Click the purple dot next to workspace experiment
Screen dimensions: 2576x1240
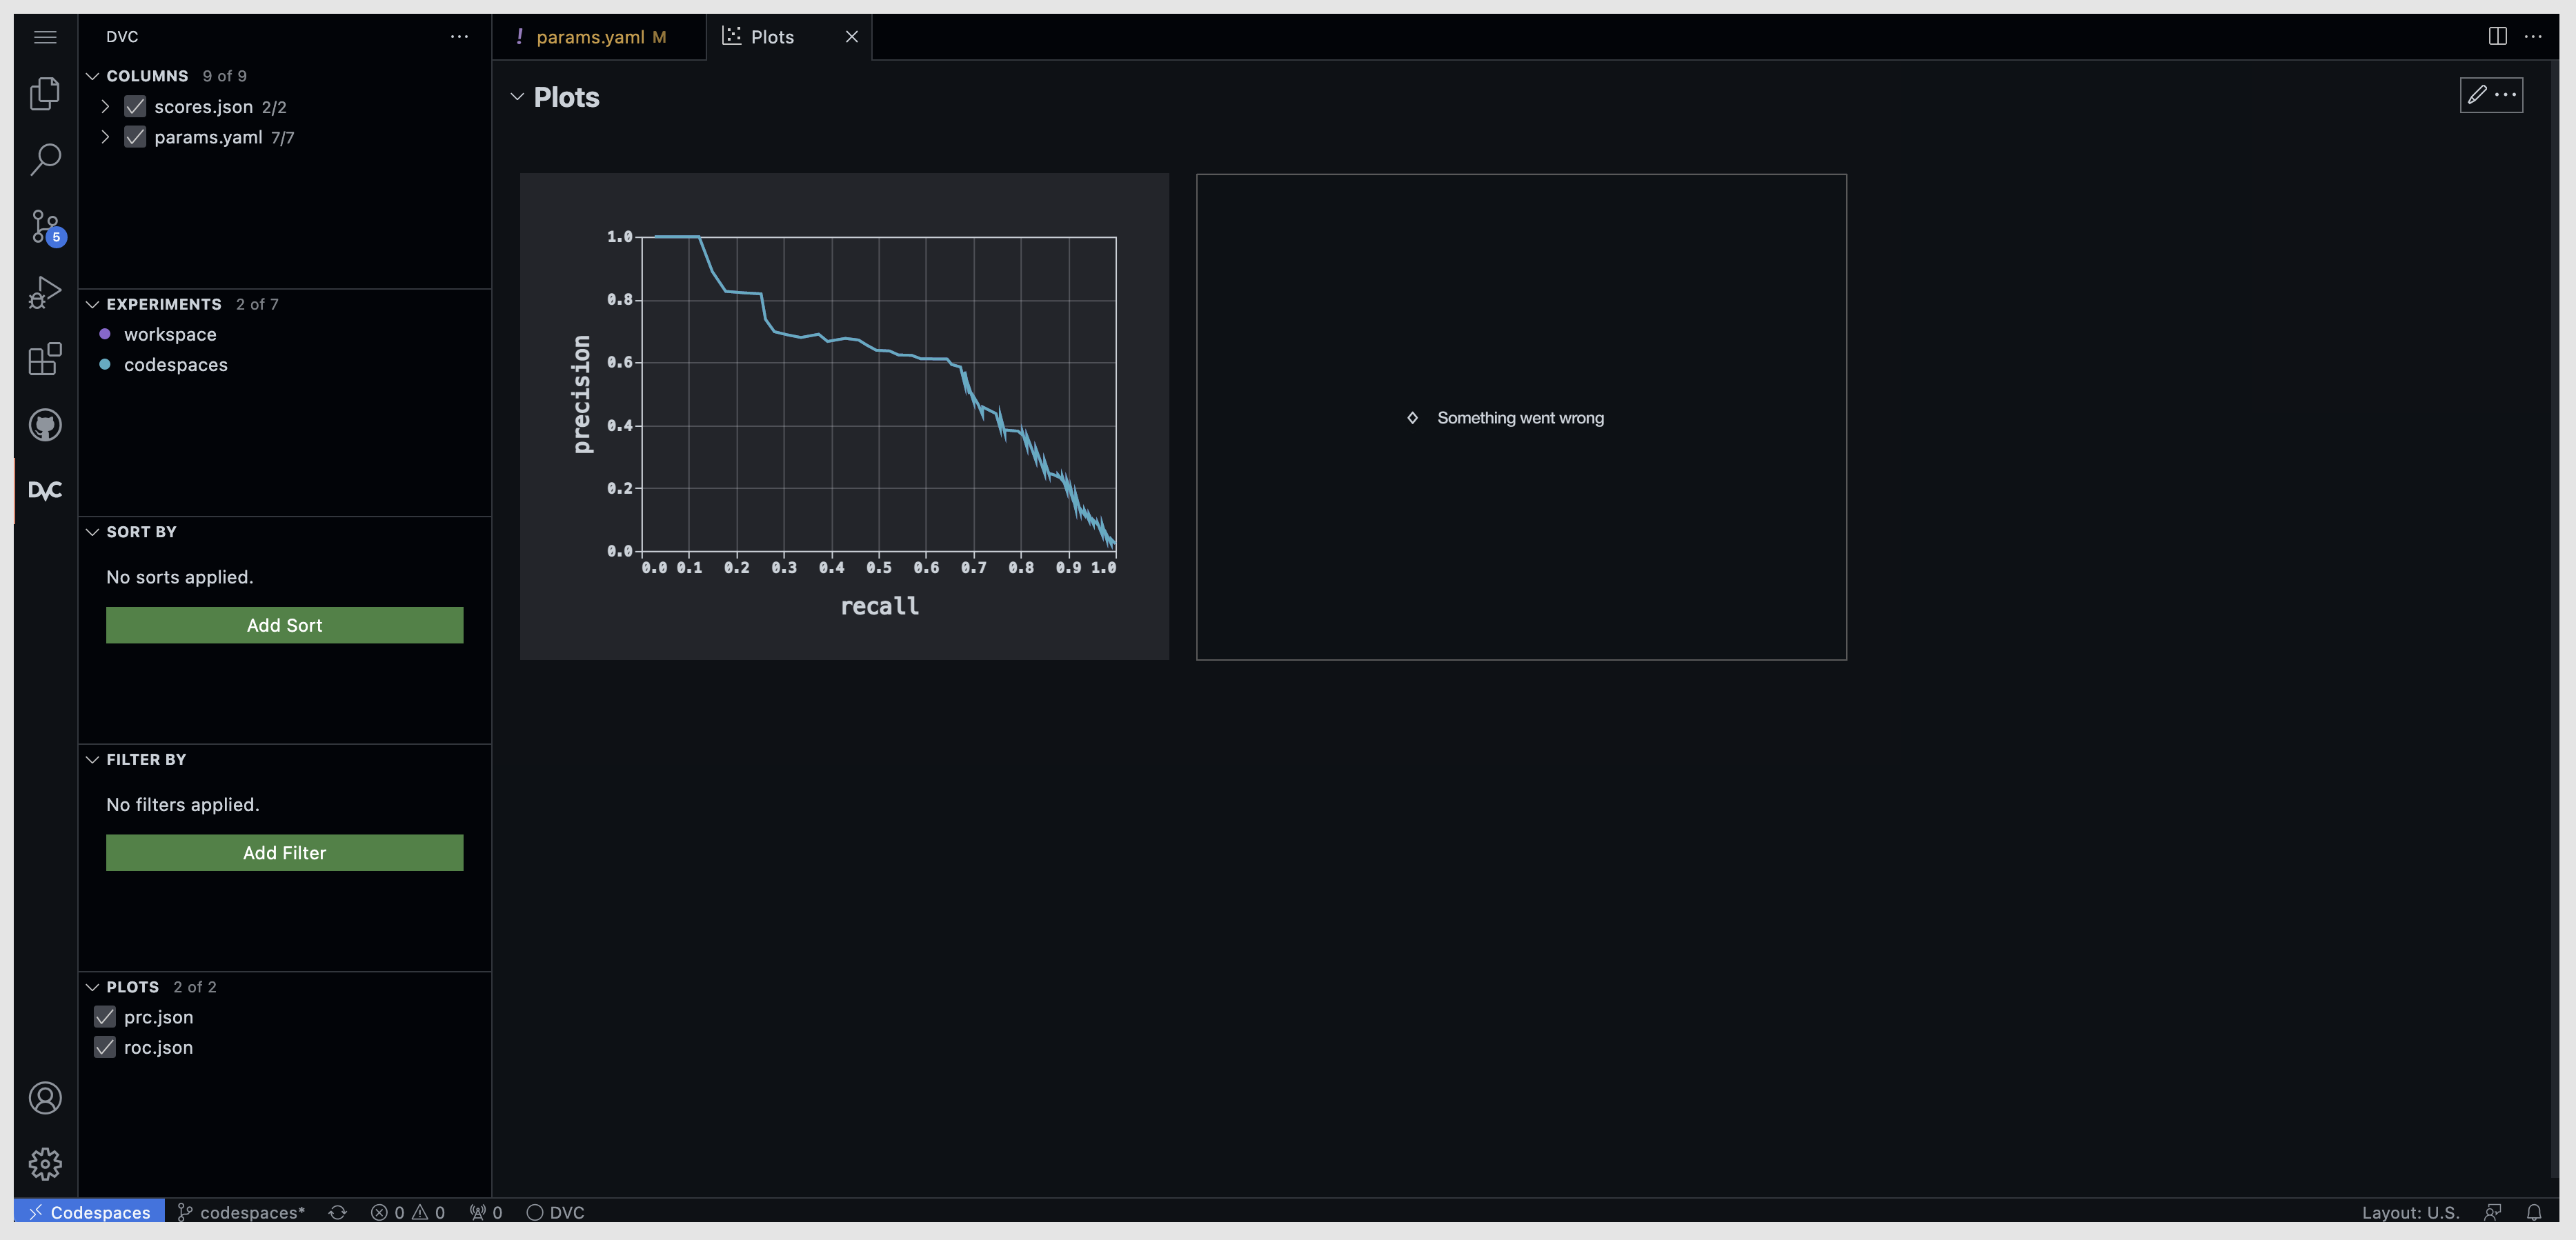(x=105, y=334)
